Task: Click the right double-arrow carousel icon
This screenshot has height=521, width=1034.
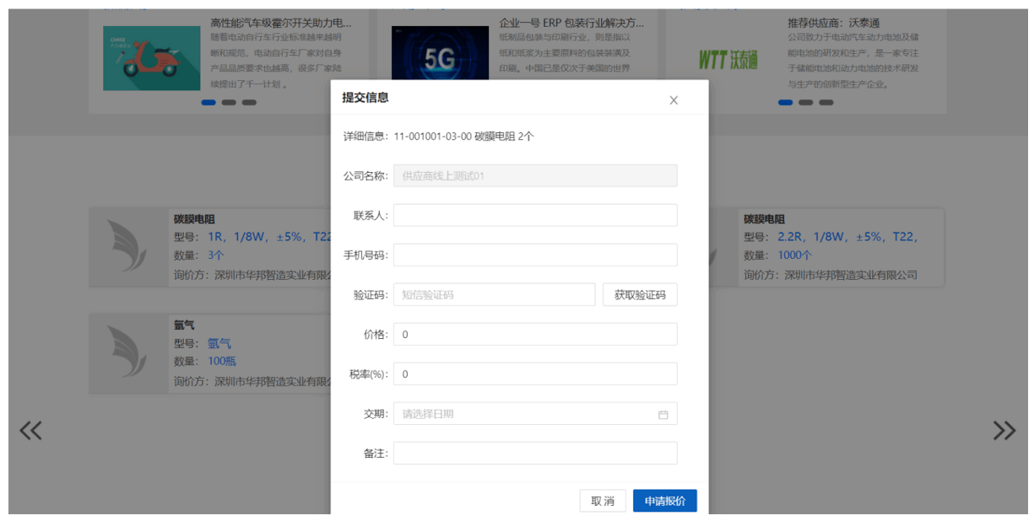Action: click(1004, 431)
